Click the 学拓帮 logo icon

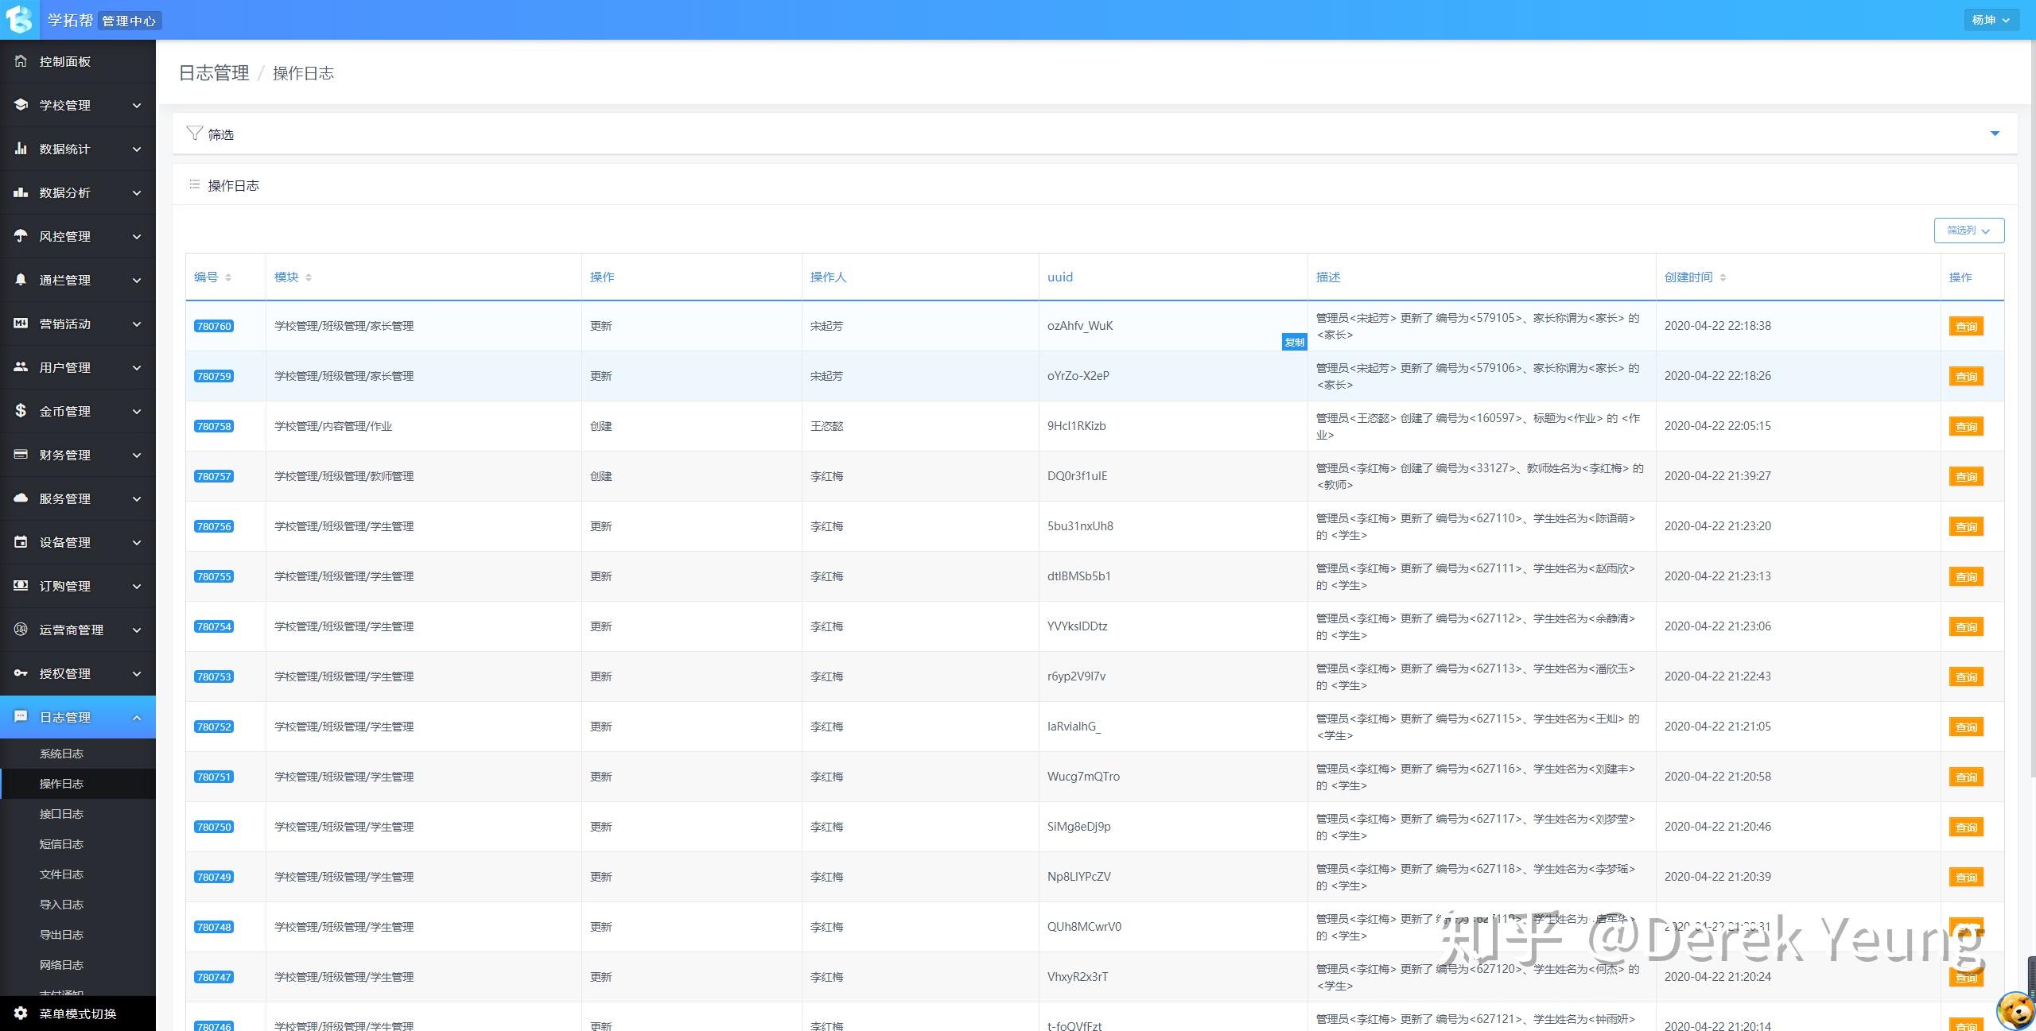[19, 19]
